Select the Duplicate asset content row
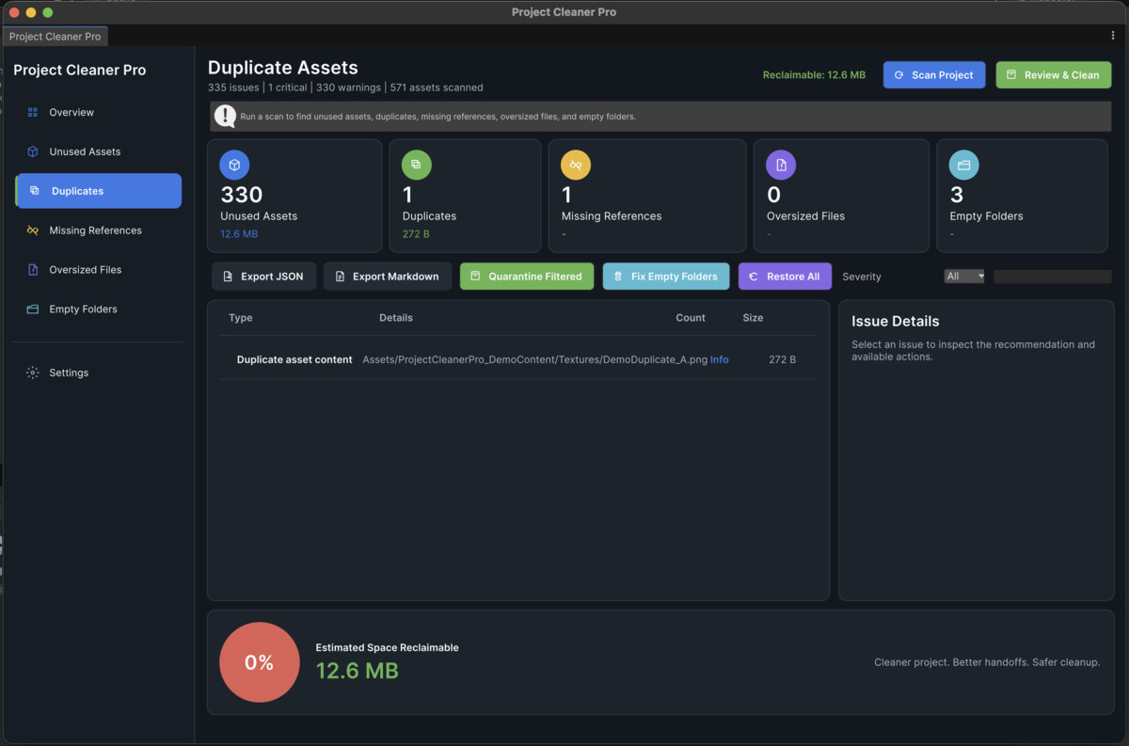The width and height of the screenshot is (1129, 746). (518, 359)
